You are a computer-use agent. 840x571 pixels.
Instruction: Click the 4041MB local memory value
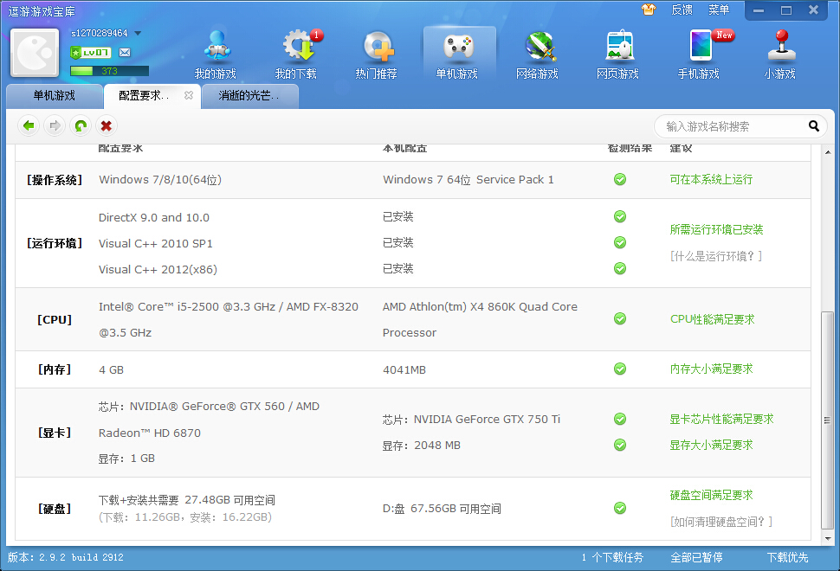pos(404,369)
